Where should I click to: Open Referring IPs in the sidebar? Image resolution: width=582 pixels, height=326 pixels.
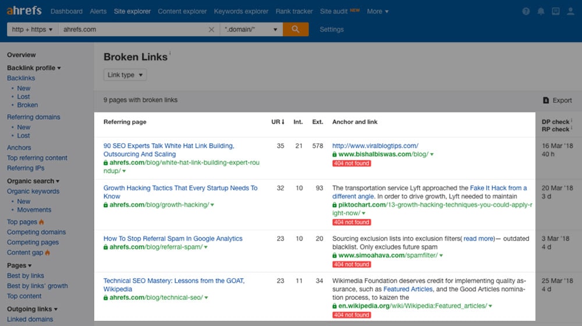(26, 168)
